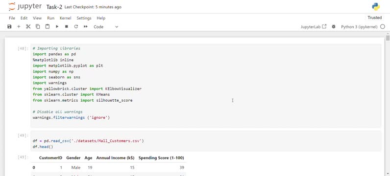Interrupt the kernel with stop icon

pos(67,26)
